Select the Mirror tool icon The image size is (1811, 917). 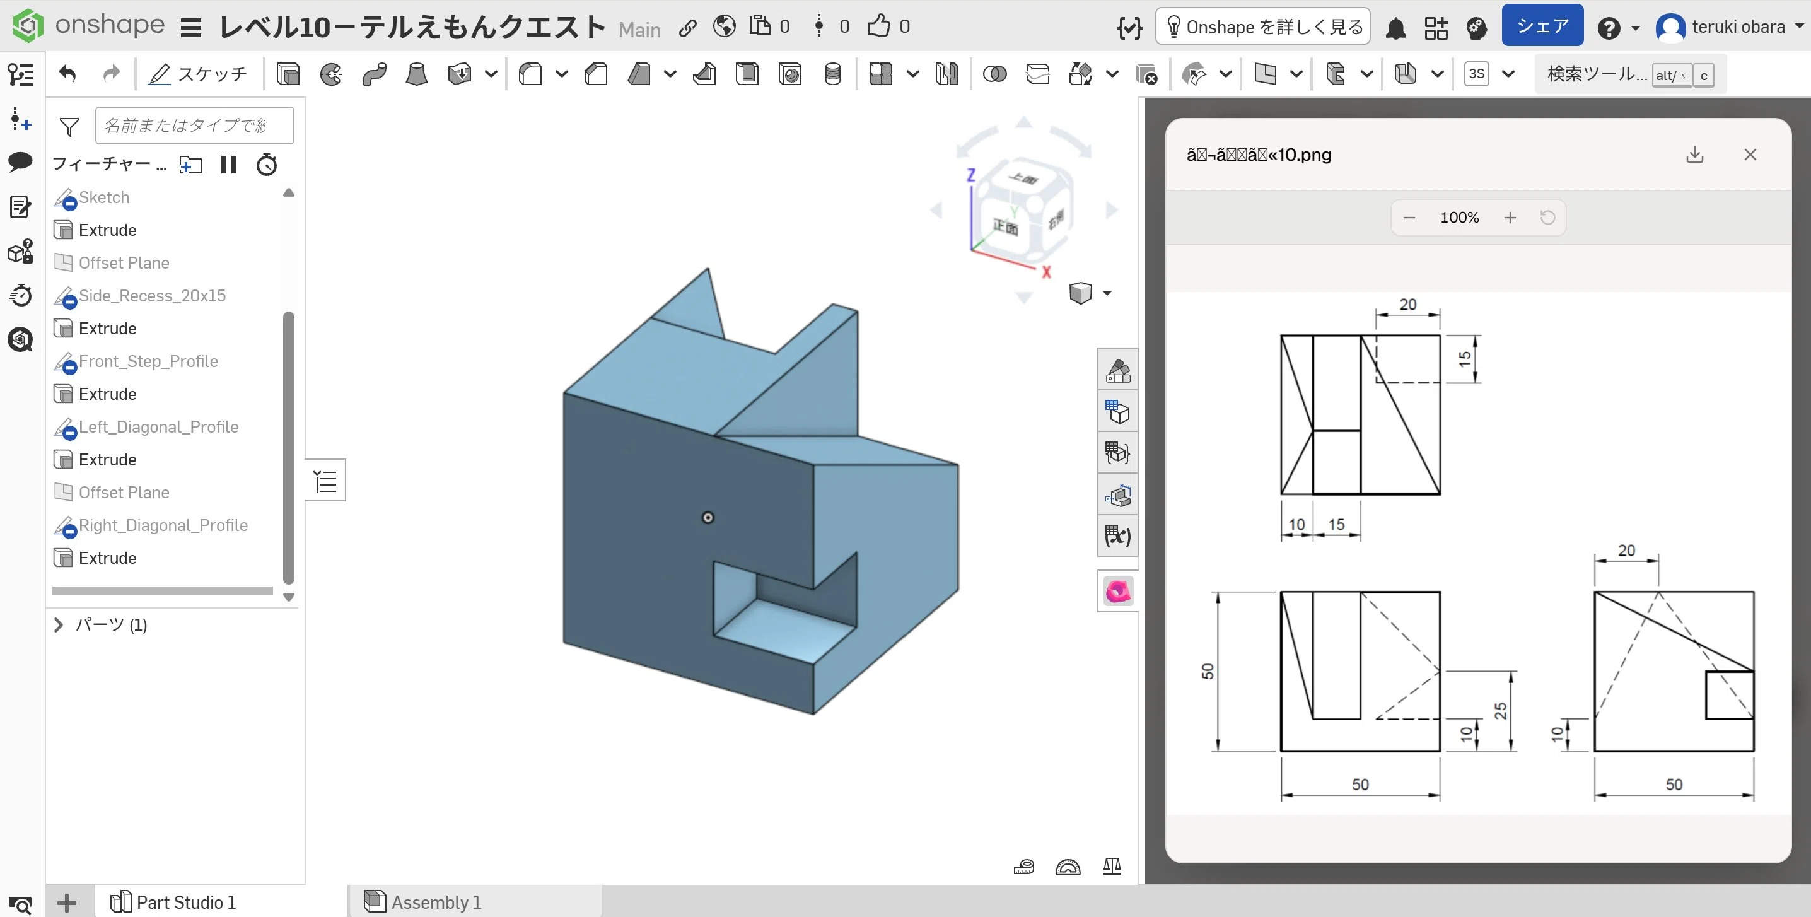click(x=947, y=74)
